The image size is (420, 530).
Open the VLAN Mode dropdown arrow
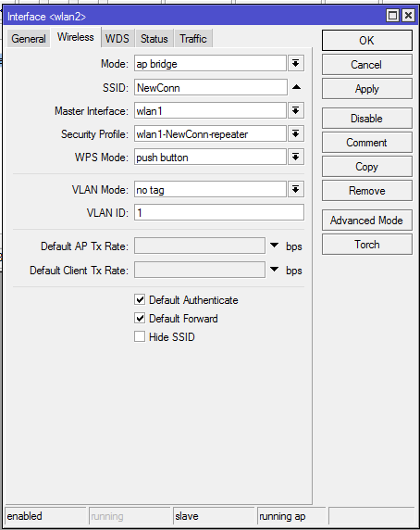point(296,189)
